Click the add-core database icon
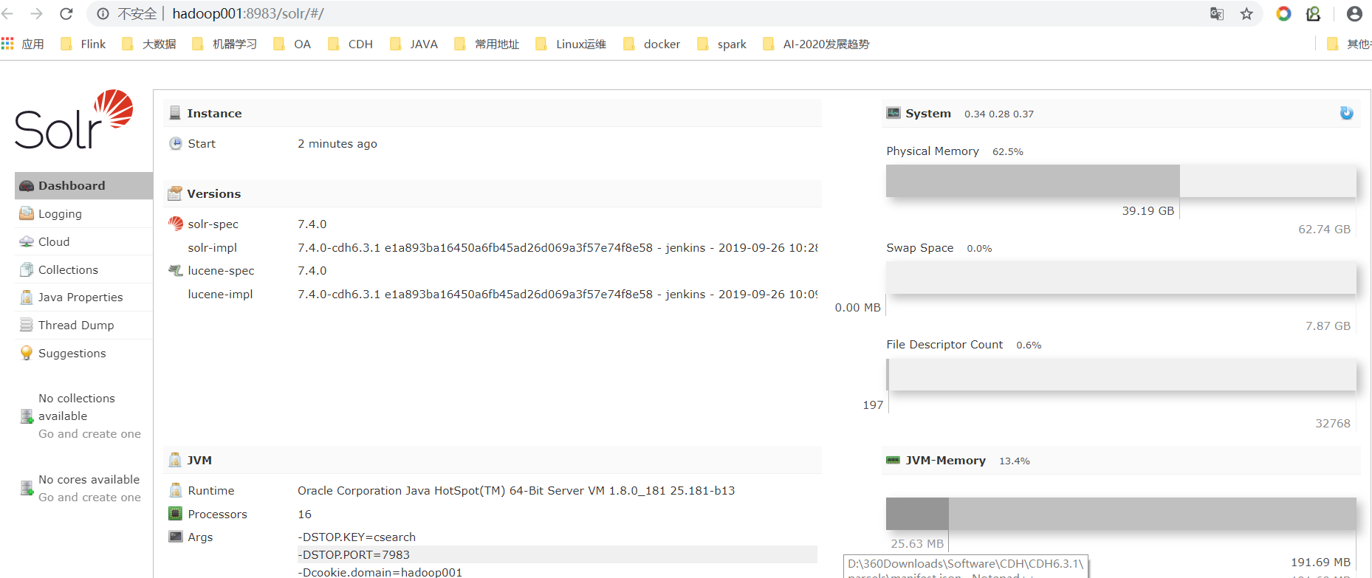This screenshot has width=1372, height=578. point(27,488)
